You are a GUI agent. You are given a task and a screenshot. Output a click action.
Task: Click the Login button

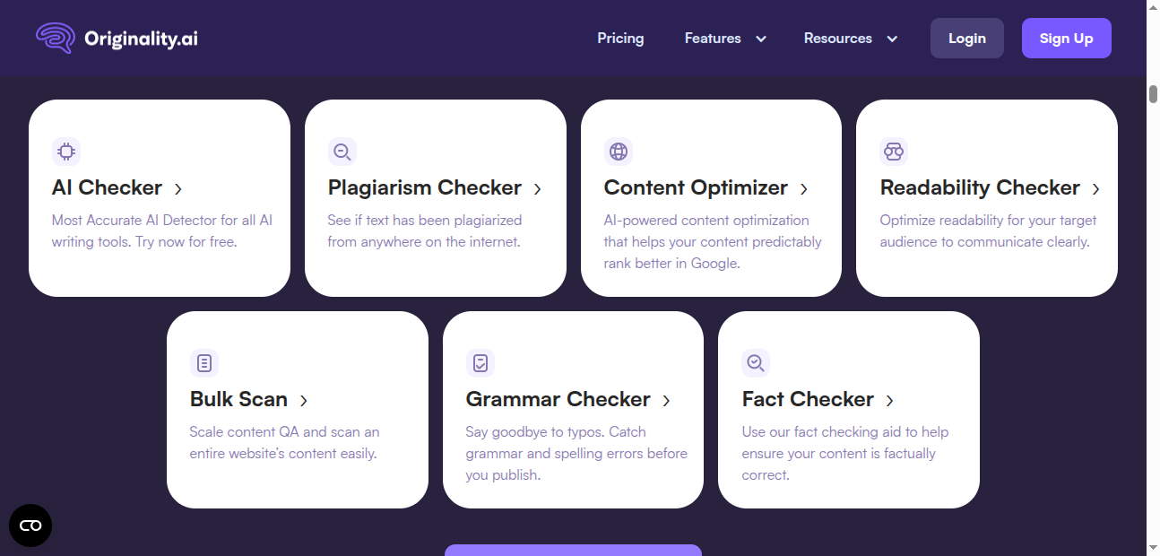[966, 38]
